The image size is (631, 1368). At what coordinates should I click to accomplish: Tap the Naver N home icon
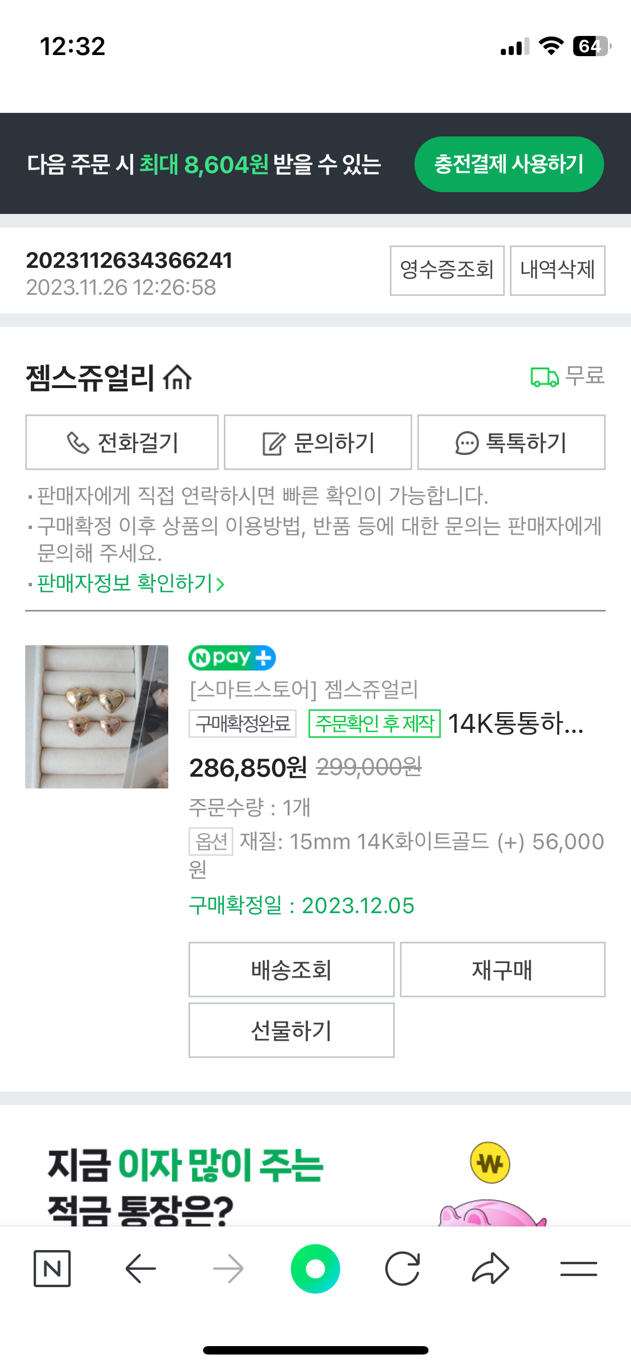[x=52, y=1268]
